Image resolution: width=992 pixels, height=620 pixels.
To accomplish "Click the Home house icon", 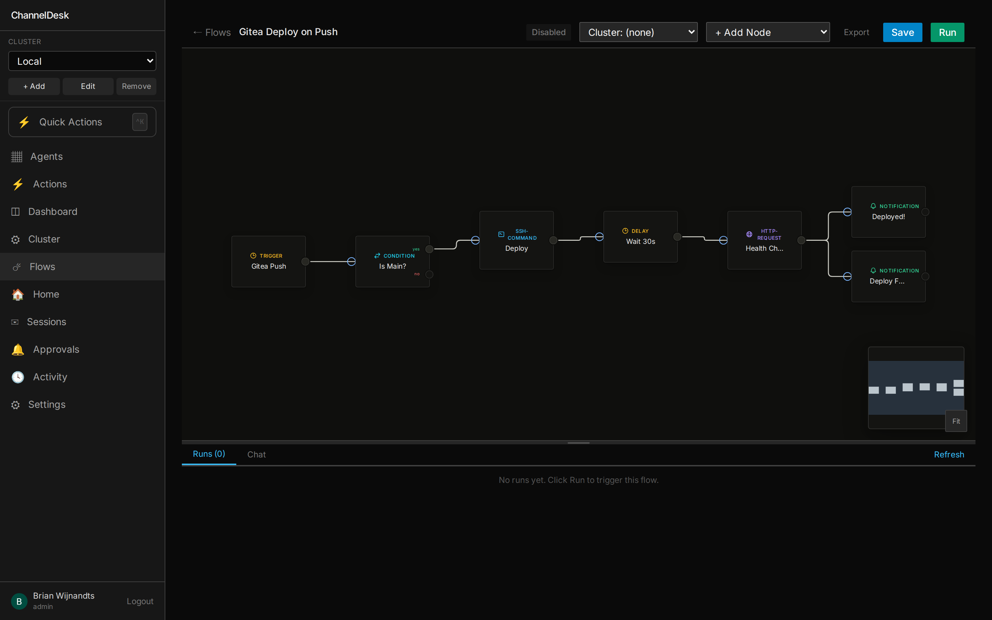I will pos(18,294).
